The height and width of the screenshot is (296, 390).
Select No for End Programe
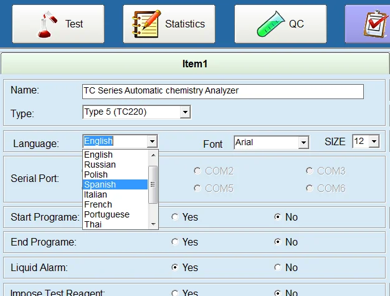278,242
